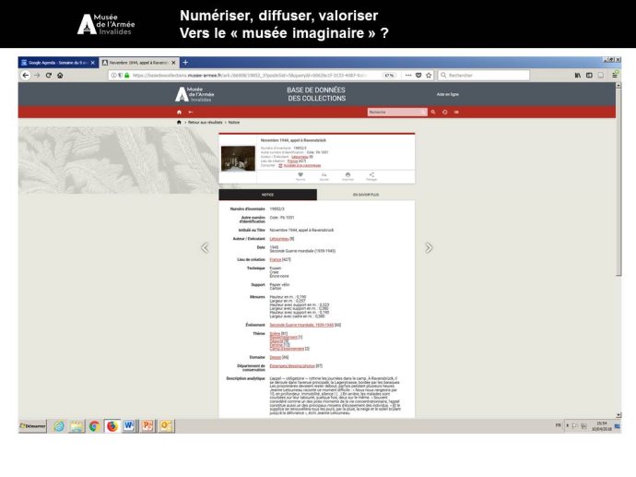This screenshot has height=477, width=636.
Task: Open the Firefox home page icon
Action: point(60,75)
